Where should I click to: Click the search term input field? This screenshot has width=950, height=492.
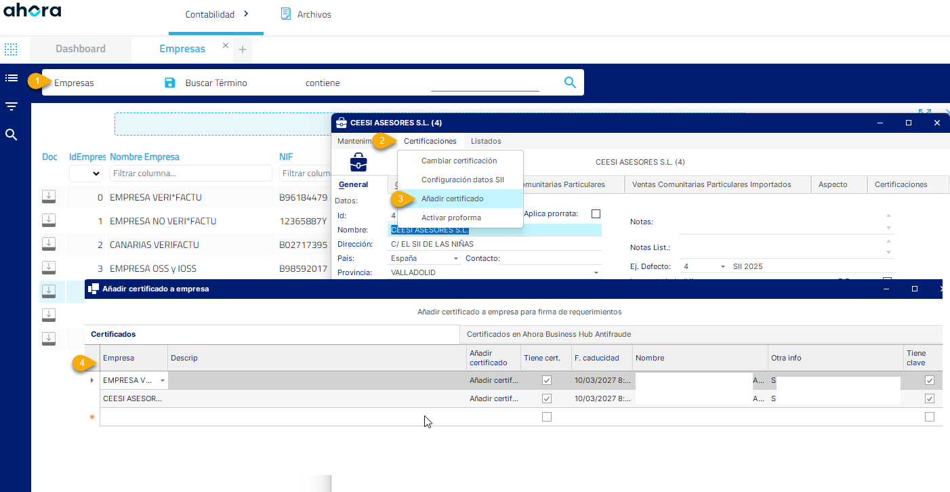485,83
